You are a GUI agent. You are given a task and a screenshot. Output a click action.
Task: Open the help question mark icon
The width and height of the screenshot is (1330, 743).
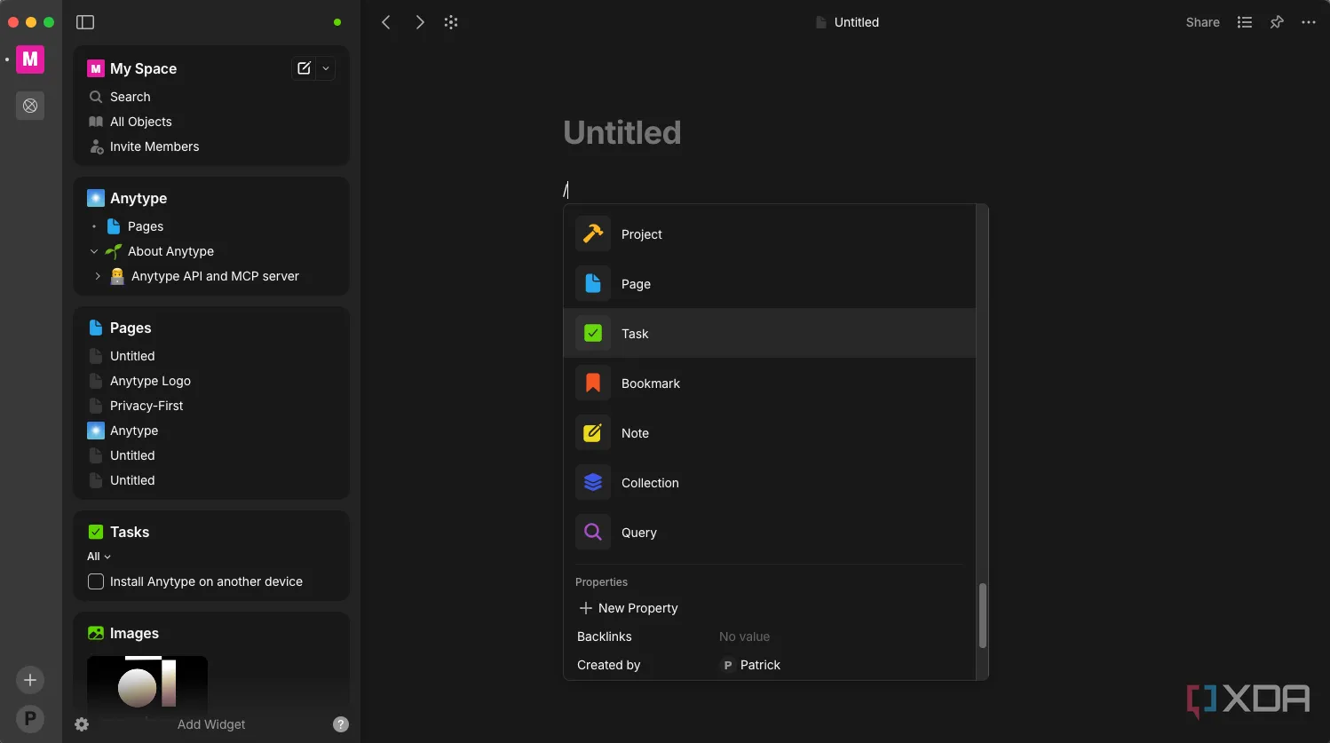point(341,724)
